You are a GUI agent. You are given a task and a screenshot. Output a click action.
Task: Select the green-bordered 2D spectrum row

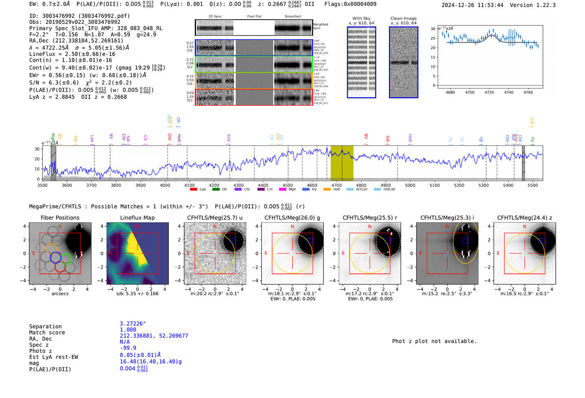tap(254, 64)
